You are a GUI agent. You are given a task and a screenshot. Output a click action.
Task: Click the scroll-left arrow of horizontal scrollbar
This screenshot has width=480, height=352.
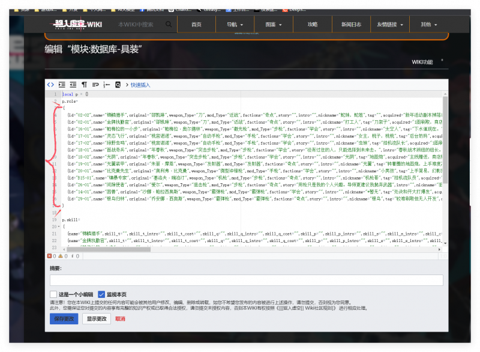64,249
